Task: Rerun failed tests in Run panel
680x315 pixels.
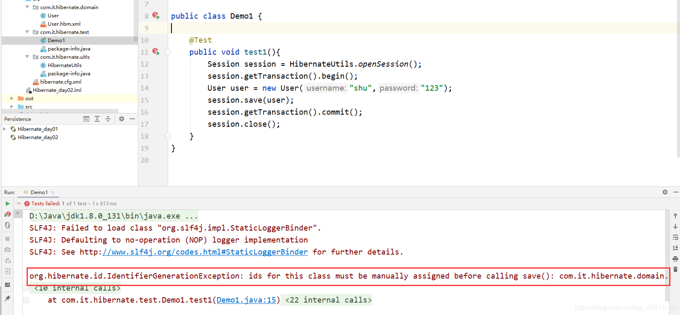Action: click(7, 214)
